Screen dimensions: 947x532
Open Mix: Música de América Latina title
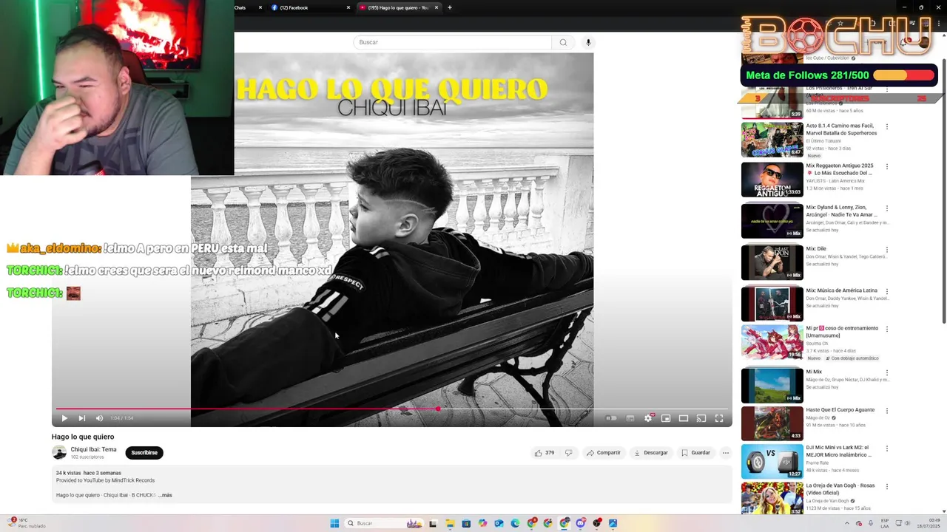pyautogui.click(x=841, y=290)
